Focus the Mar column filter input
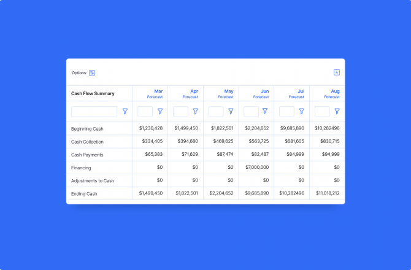Viewport: 411px width, 270px height. 145,112
